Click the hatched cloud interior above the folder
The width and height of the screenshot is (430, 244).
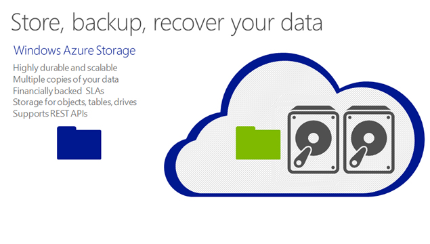pyautogui.click(x=258, y=110)
